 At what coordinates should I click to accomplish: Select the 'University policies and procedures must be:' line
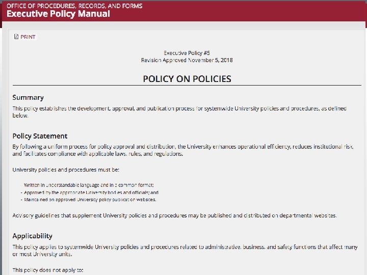click(x=66, y=170)
